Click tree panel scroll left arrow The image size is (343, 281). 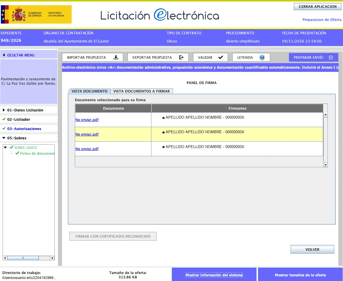point(5,258)
